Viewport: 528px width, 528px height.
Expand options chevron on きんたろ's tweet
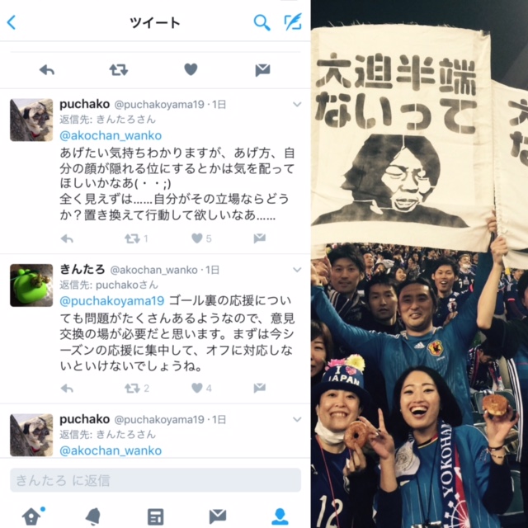[297, 270]
